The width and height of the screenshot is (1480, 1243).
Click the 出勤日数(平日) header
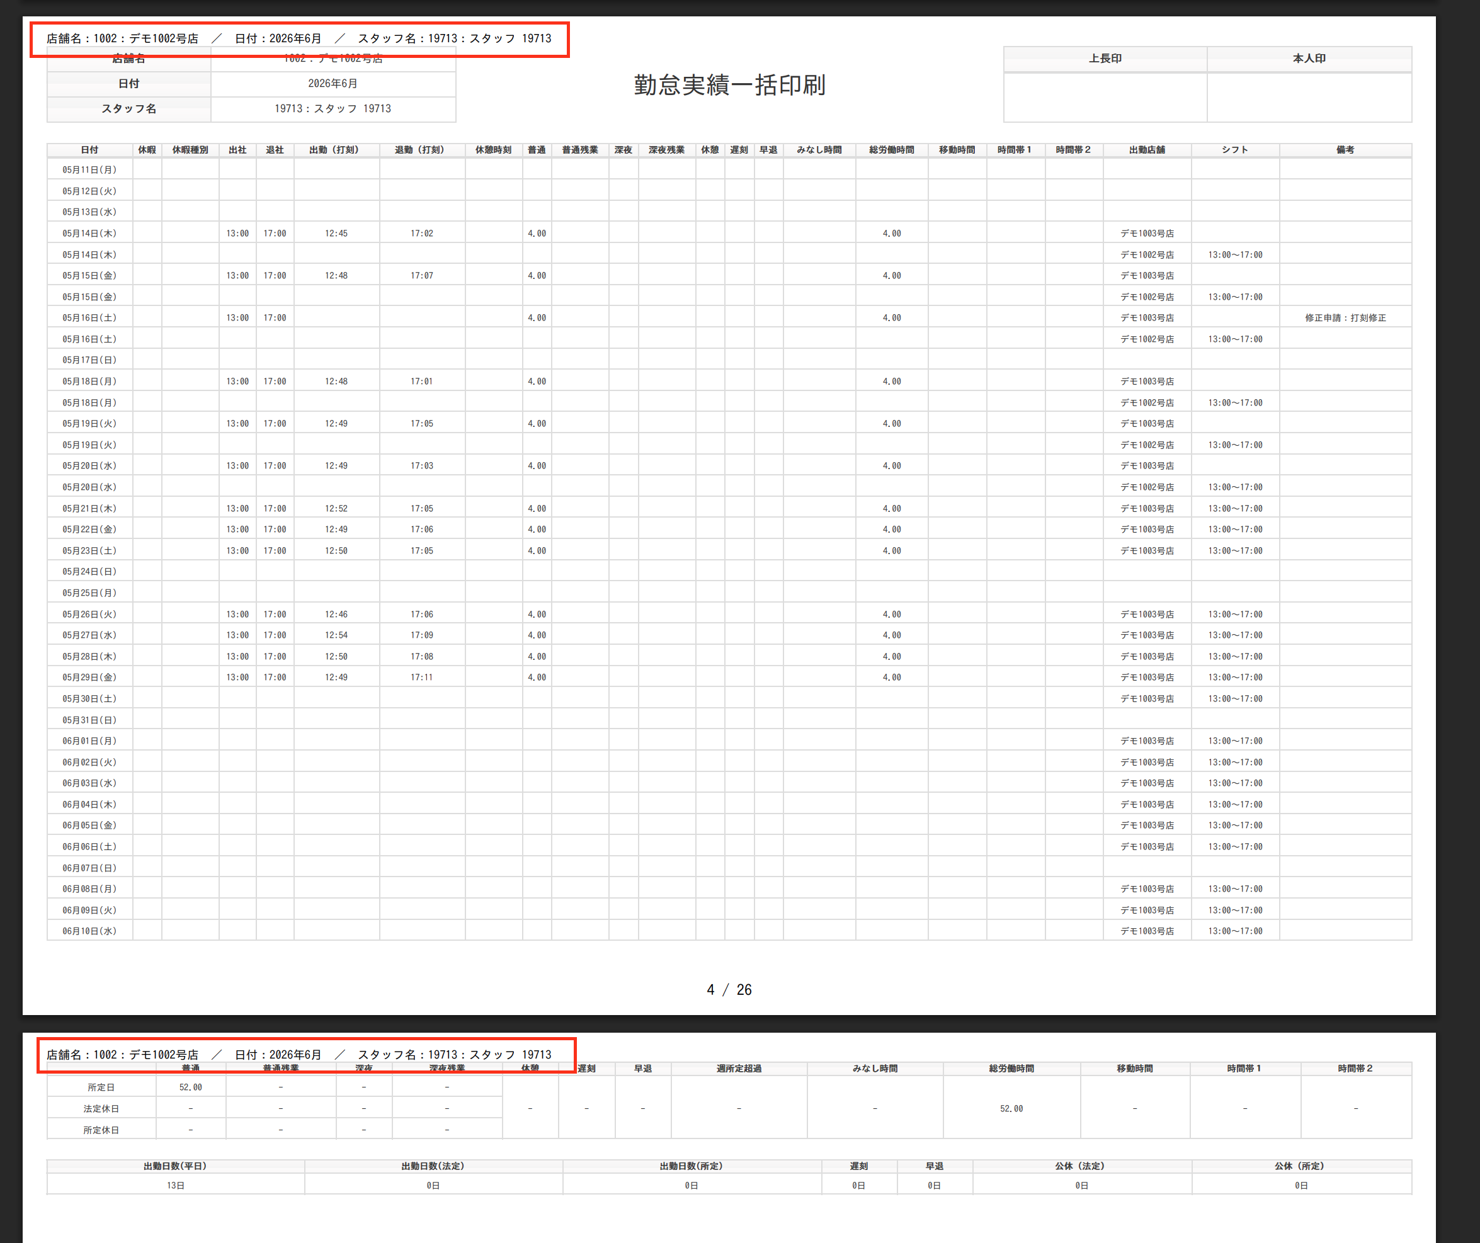pos(176,1166)
